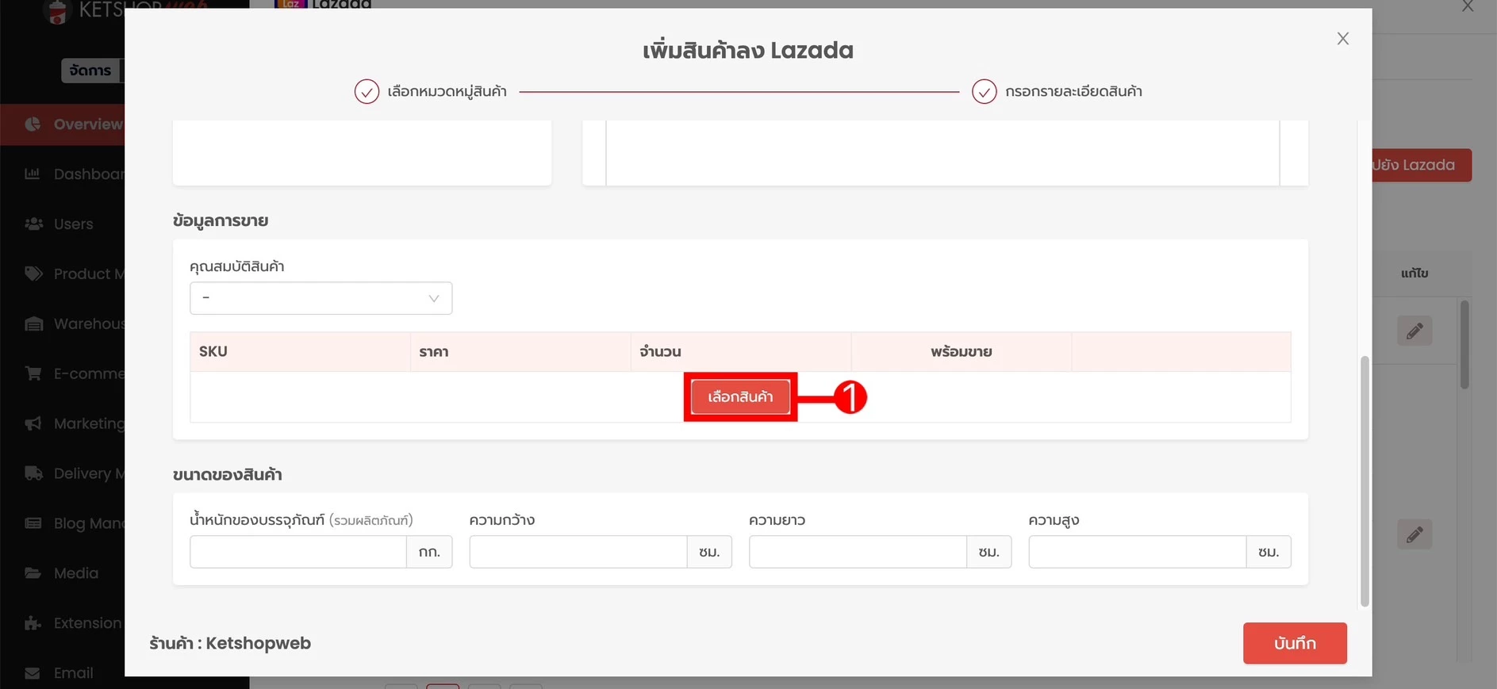Click the ร้านค้า : Ketshopweb label
The height and width of the screenshot is (689, 1497).
pos(230,643)
